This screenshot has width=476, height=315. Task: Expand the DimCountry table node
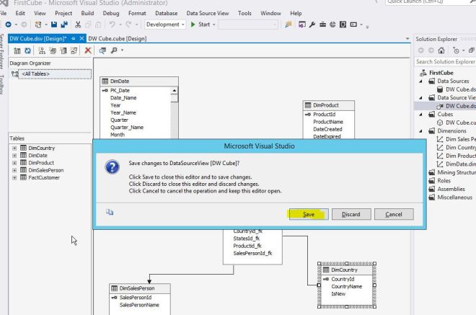pyautogui.click(x=14, y=148)
